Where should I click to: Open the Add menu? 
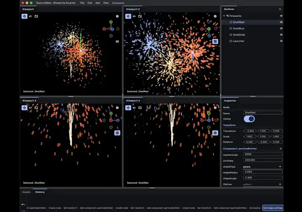[98, 3]
